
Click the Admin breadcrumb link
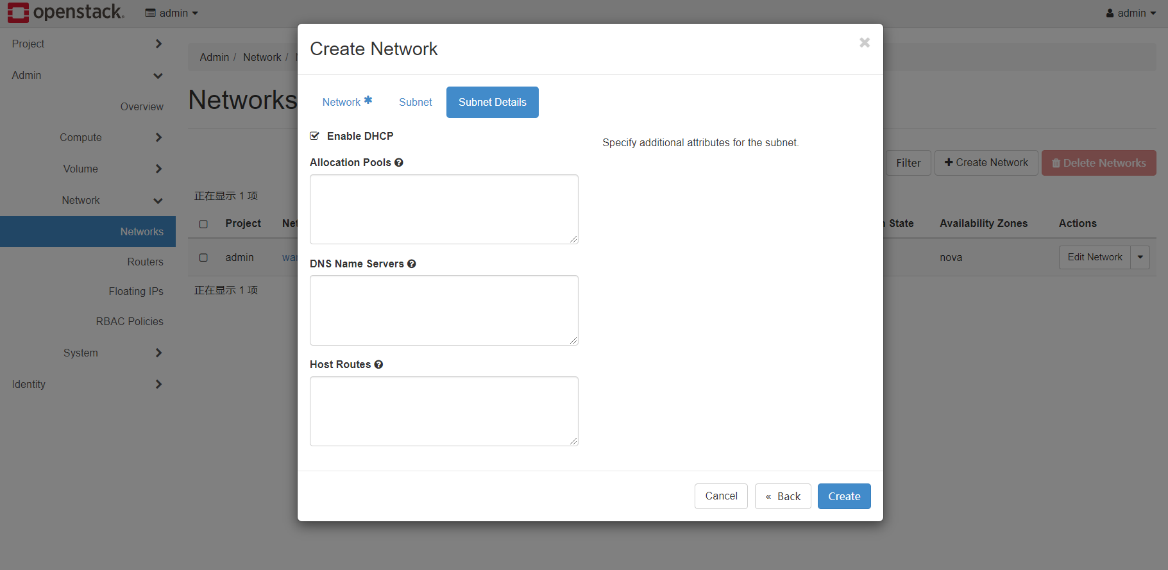pos(214,57)
